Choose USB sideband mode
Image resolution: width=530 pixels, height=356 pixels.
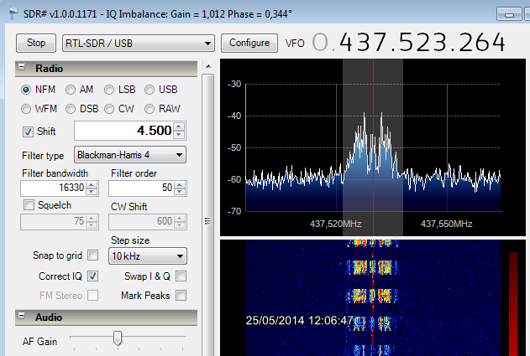[x=150, y=89]
